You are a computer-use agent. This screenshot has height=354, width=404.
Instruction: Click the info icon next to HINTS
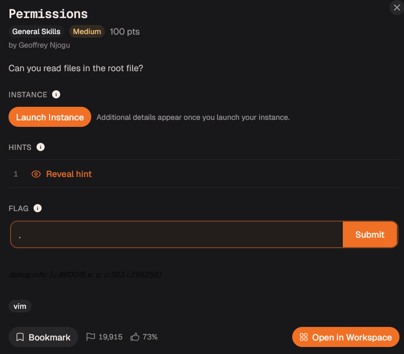point(41,147)
